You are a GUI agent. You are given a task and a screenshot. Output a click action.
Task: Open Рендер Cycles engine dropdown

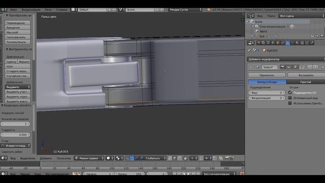pyautogui.click(x=185, y=10)
